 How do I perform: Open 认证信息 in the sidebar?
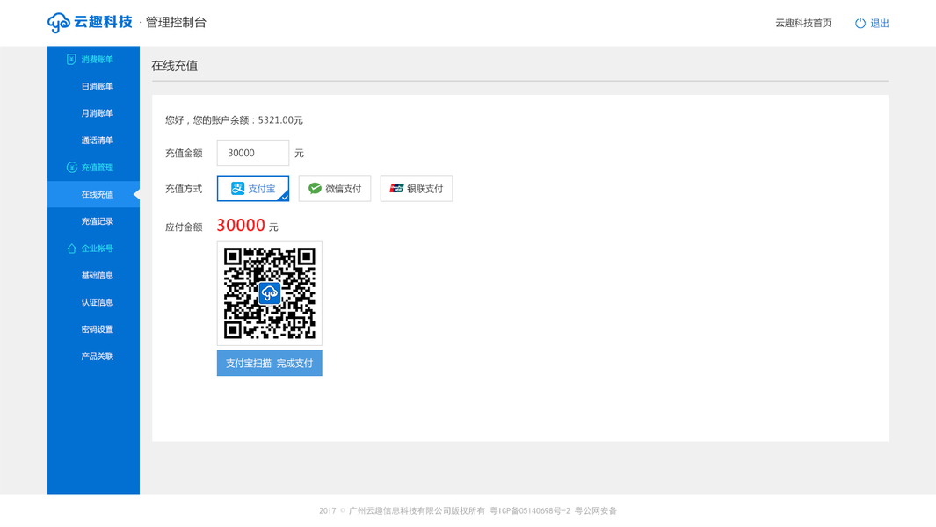coord(98,302)
